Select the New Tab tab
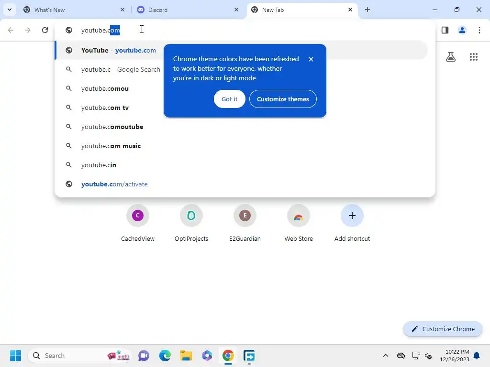The width and height of the screenshot is (490, 367). tap(302, 10)
